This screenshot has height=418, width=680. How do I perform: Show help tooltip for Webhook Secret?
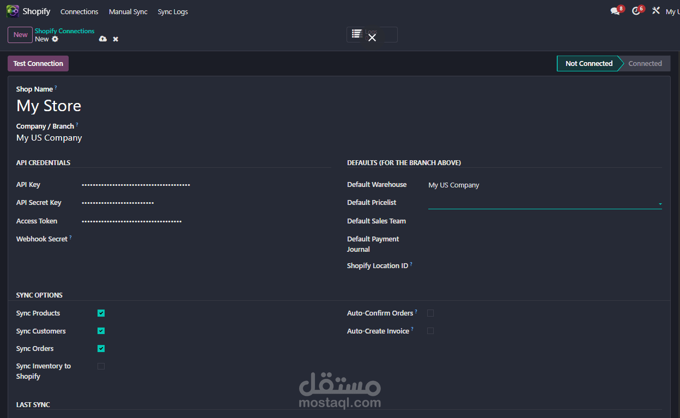pyautogui.click(x=70, y=237)
